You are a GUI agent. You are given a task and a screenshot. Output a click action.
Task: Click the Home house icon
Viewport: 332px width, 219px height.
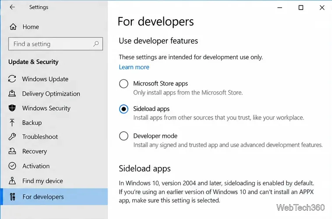click(x=13, y=27)
